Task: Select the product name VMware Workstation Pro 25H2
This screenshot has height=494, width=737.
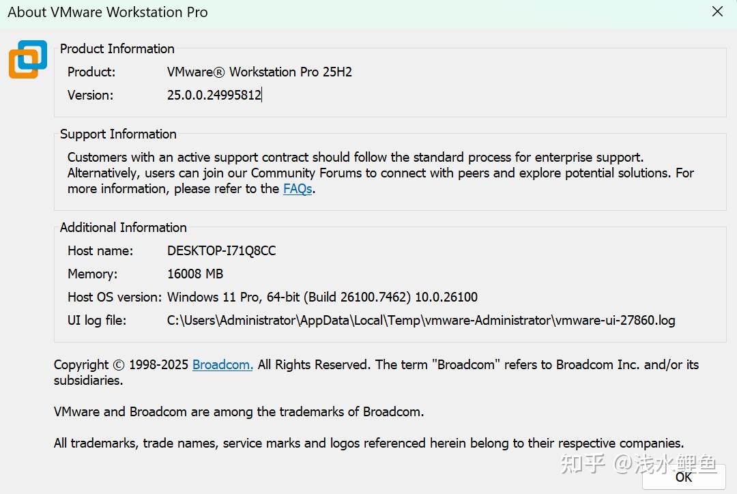Action: coord(259,72)
